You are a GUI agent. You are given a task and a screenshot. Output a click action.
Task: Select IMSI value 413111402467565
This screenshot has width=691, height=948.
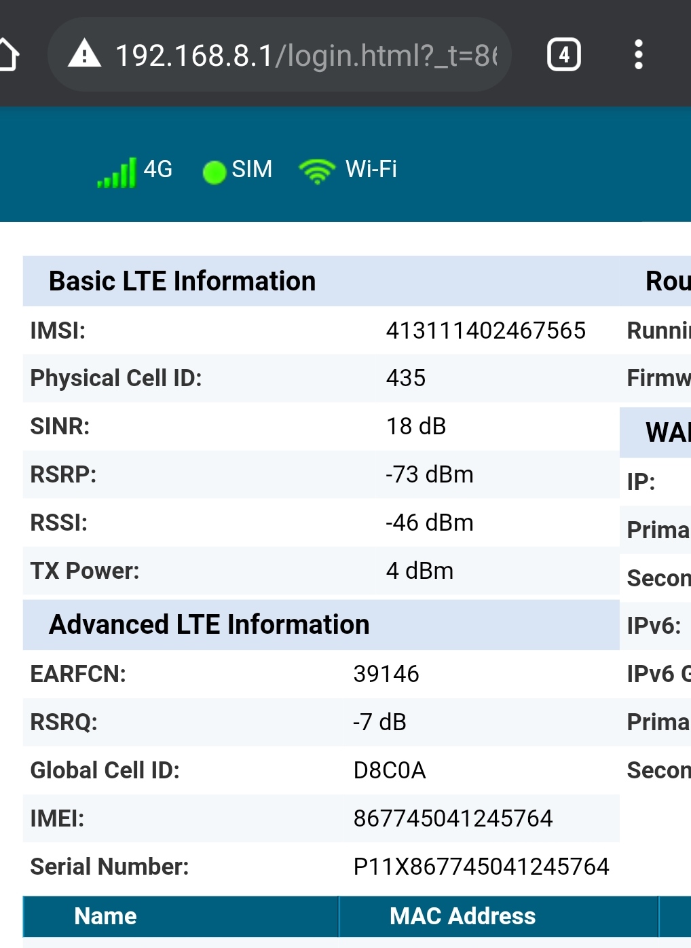(486, 330)
